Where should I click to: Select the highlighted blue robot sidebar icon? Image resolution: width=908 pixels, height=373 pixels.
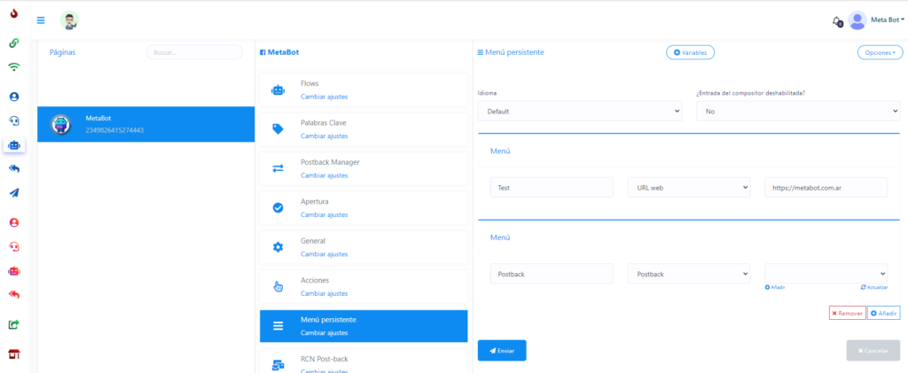tap(14, 145)
